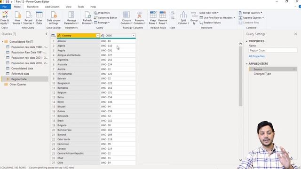Viewport: 301px width, 169px height.
Task: Click Replace Values in Transform group
Action: coord(210,23)
